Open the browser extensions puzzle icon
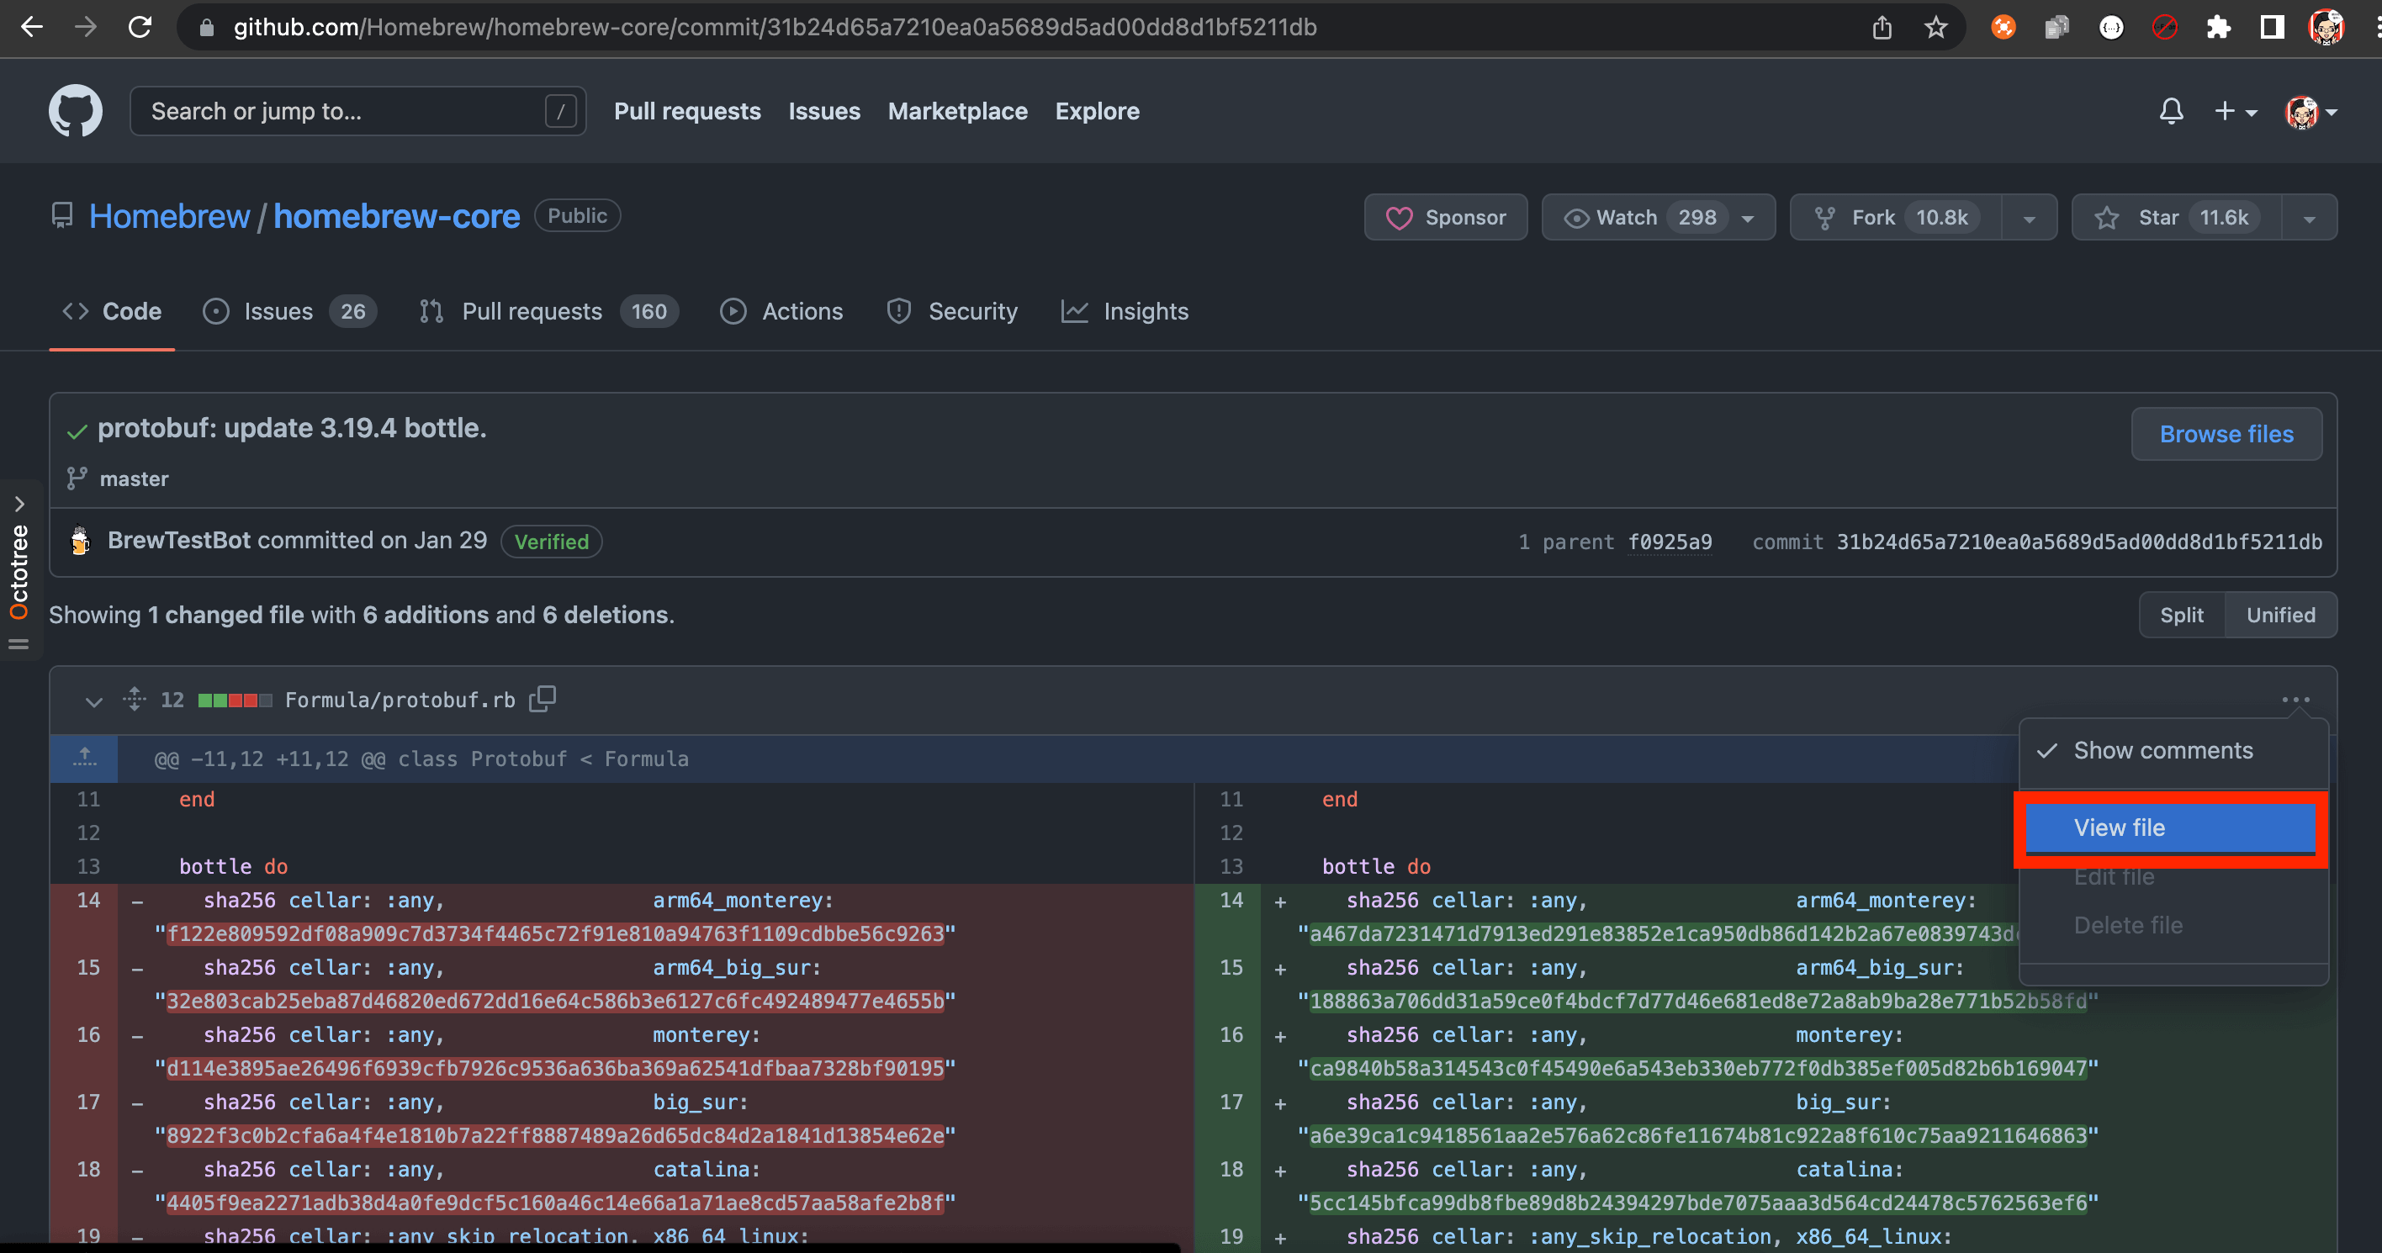Image resolution: width=2382 pixels, height=1253 pixels. point(2218,28)
